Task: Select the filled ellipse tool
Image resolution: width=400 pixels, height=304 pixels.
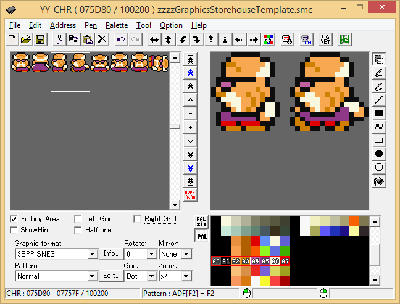Action: click(x=379, y=154)
